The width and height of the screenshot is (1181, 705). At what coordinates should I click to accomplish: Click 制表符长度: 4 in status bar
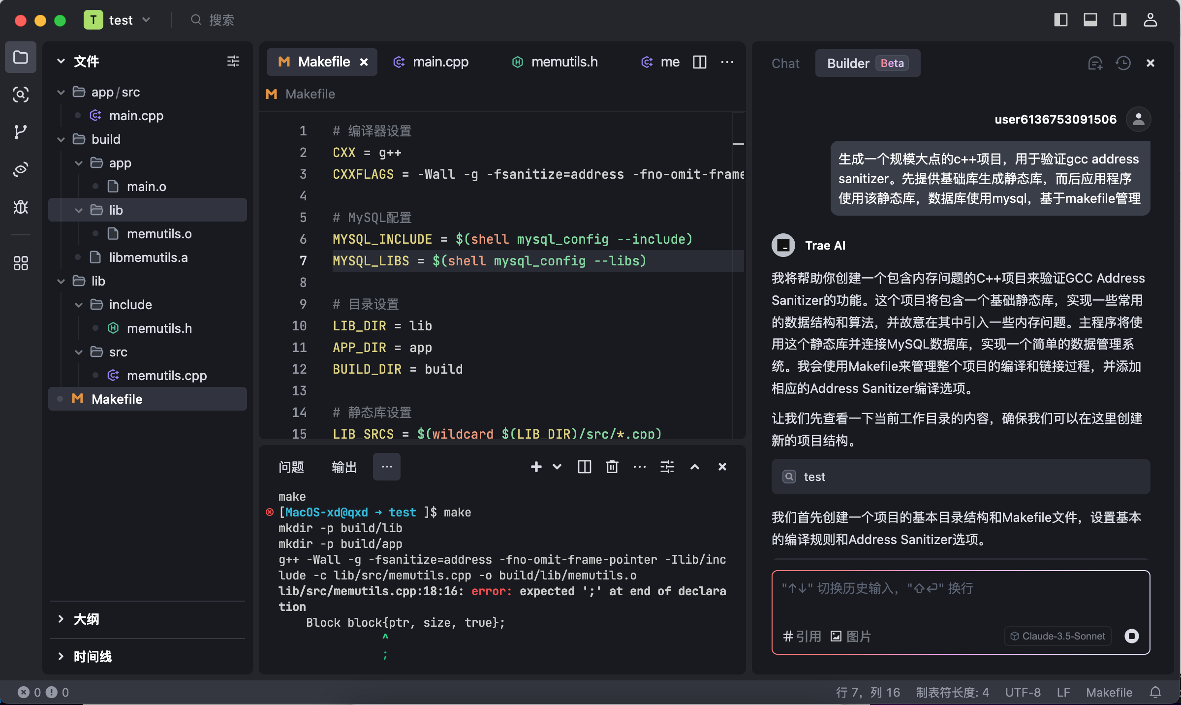952,692
